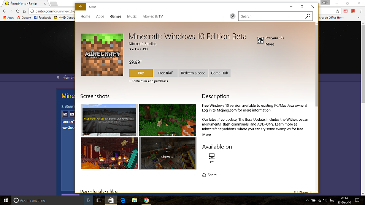Screen dimensions: 365x205
Task: Click the Show all screenshots tile
Action: tap(168, 153)
